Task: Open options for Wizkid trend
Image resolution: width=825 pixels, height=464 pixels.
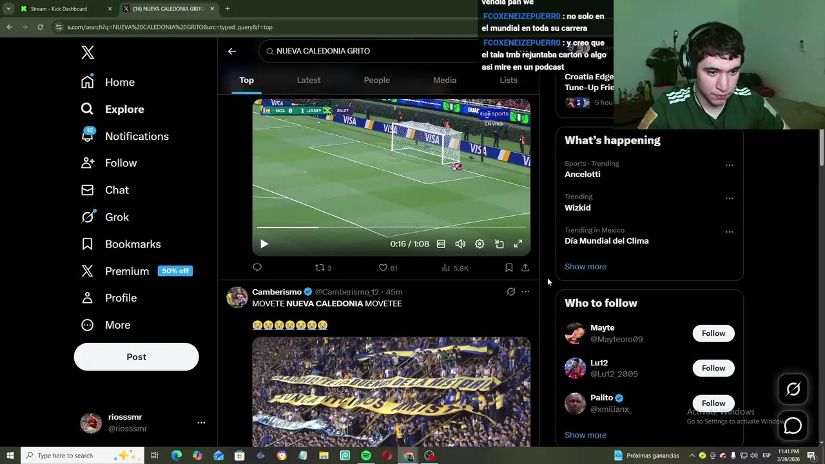Action: (x=729, y=198)
